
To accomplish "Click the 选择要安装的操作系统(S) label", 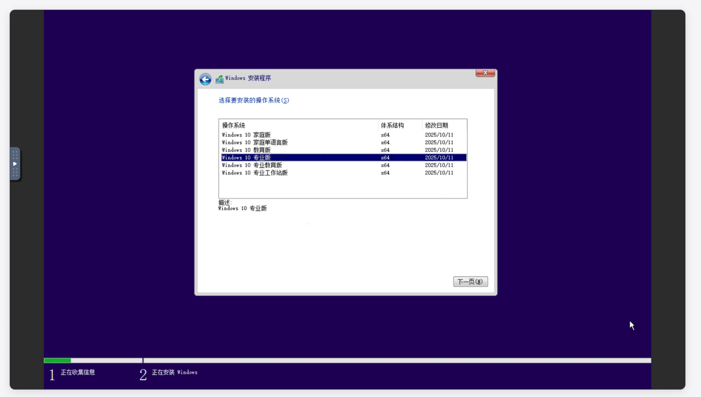I will tap(254, 100).
